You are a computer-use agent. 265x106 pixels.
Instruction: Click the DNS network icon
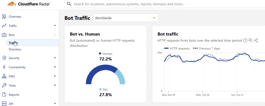tap(4, 76)
